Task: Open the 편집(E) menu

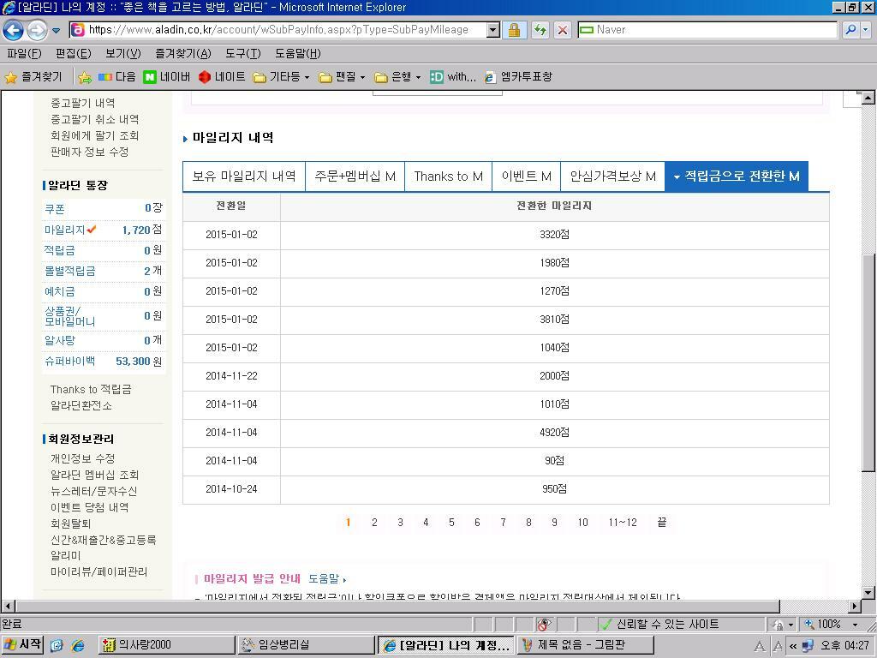Action: click(x=74, y=54)
